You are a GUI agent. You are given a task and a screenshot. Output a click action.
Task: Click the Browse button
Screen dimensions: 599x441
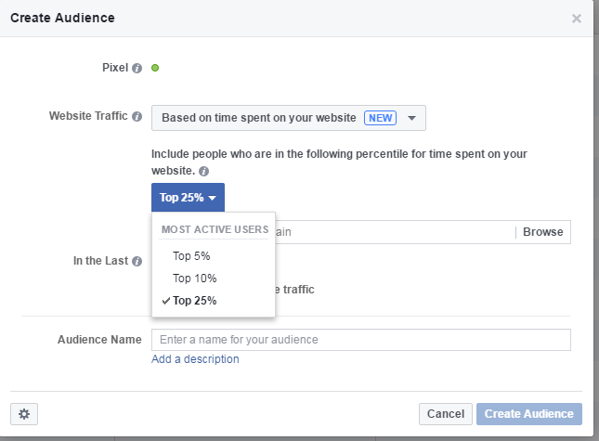(x=543, y=232)
